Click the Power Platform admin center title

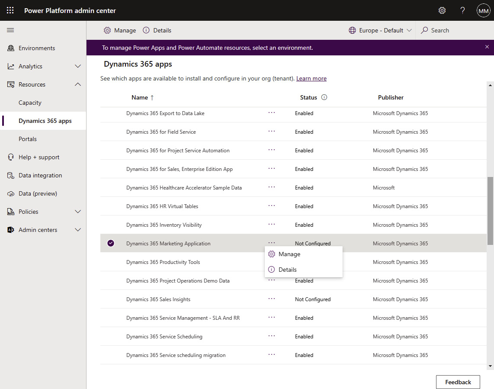click(70, 10)
